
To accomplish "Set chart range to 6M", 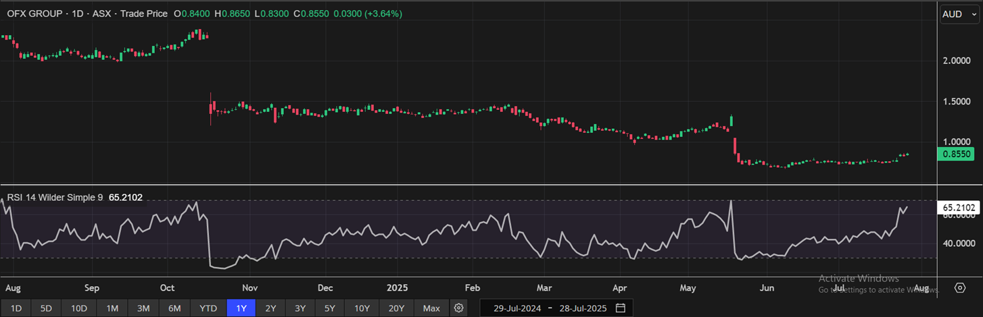I will click(174, 308).
